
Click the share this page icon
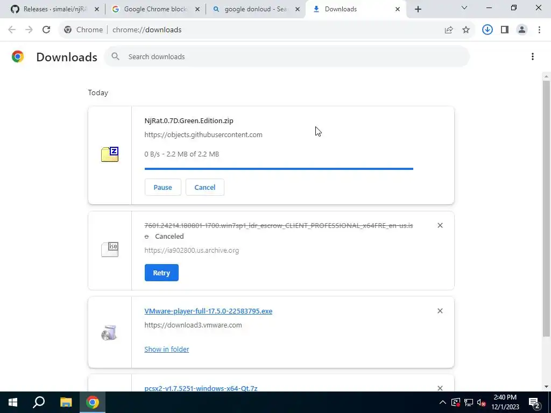tap(449, 30)
